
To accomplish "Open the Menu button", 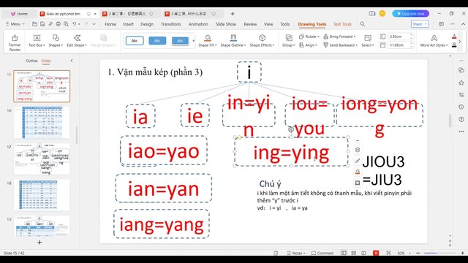I will 15,24.
